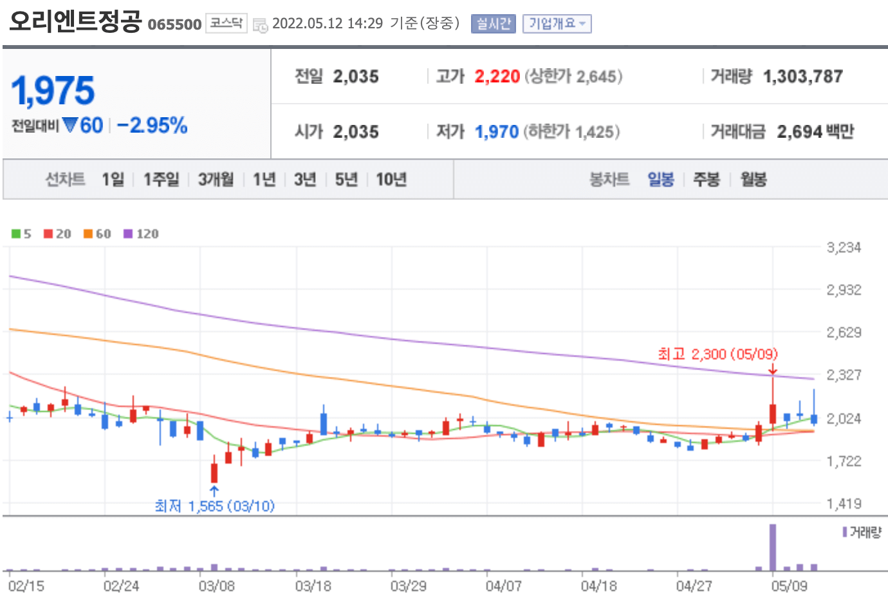Click the 거래대금 value 2,694 백만
This screenshot has width=888, height=604.
tap(815, 132)
